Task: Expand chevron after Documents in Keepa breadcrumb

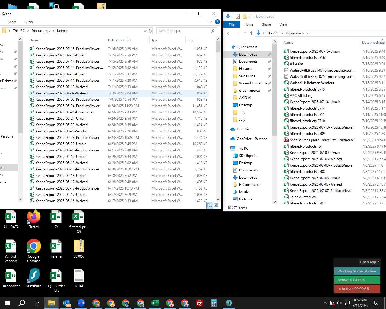Action: [54, 31]
